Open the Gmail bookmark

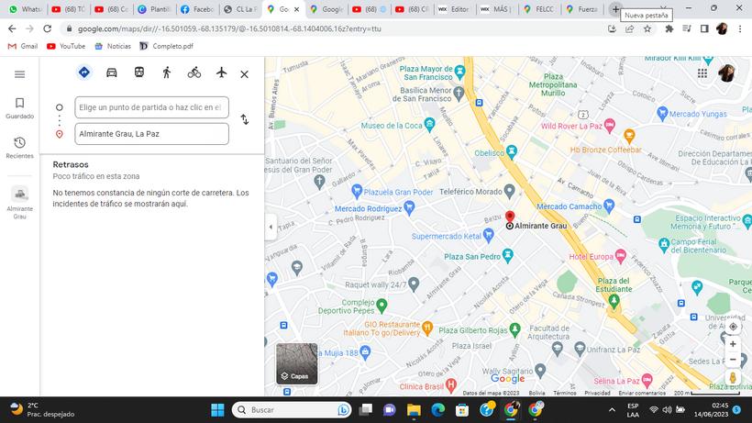click(x=23, y=46)
